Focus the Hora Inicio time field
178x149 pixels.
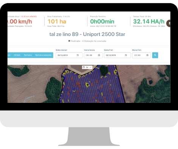click(x=93, y=55)
